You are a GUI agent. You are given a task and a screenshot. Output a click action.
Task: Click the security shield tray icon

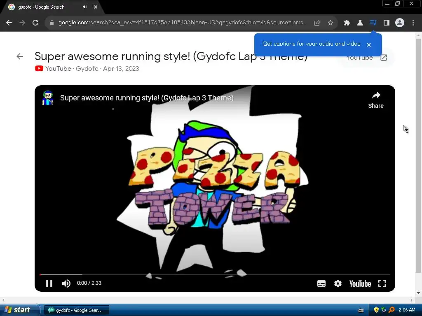click(x=376, y=310)
